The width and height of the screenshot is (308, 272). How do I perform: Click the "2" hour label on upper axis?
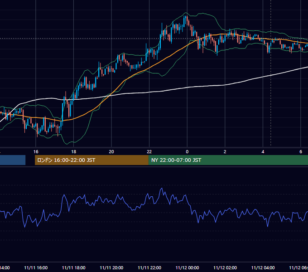coord(225,151)
